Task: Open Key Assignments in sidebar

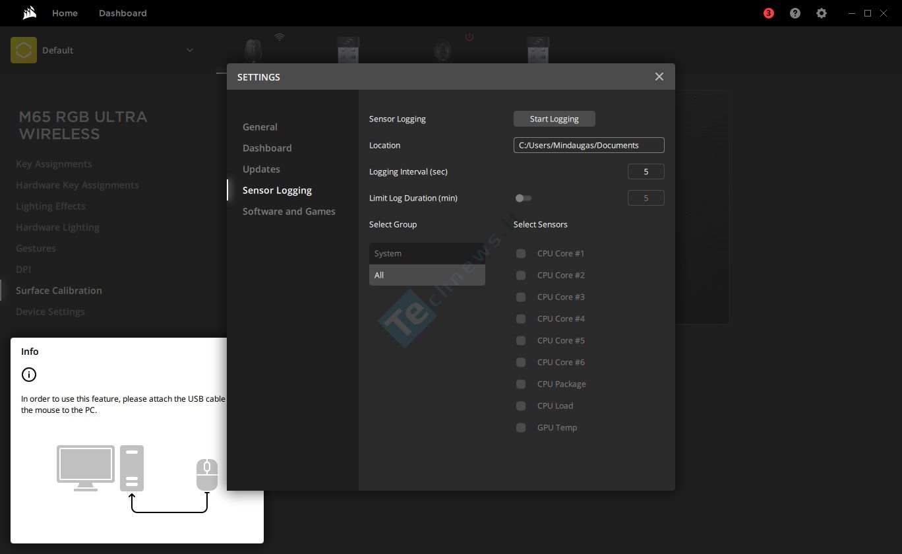Action: point(54,164)
